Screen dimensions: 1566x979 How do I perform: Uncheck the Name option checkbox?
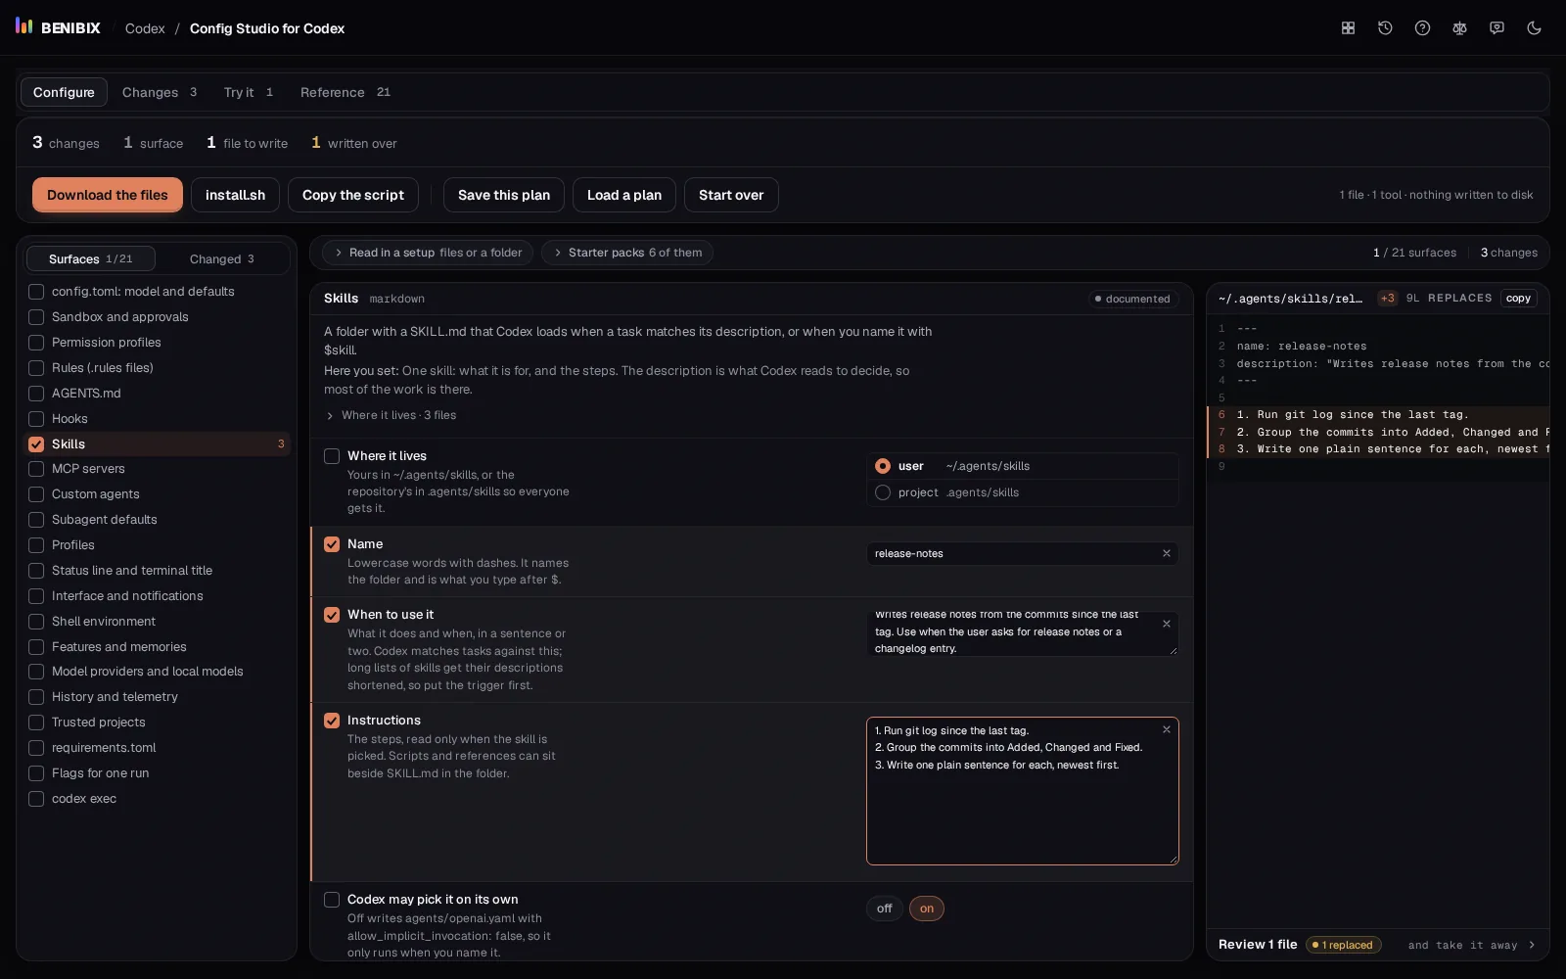click(332, 544)
